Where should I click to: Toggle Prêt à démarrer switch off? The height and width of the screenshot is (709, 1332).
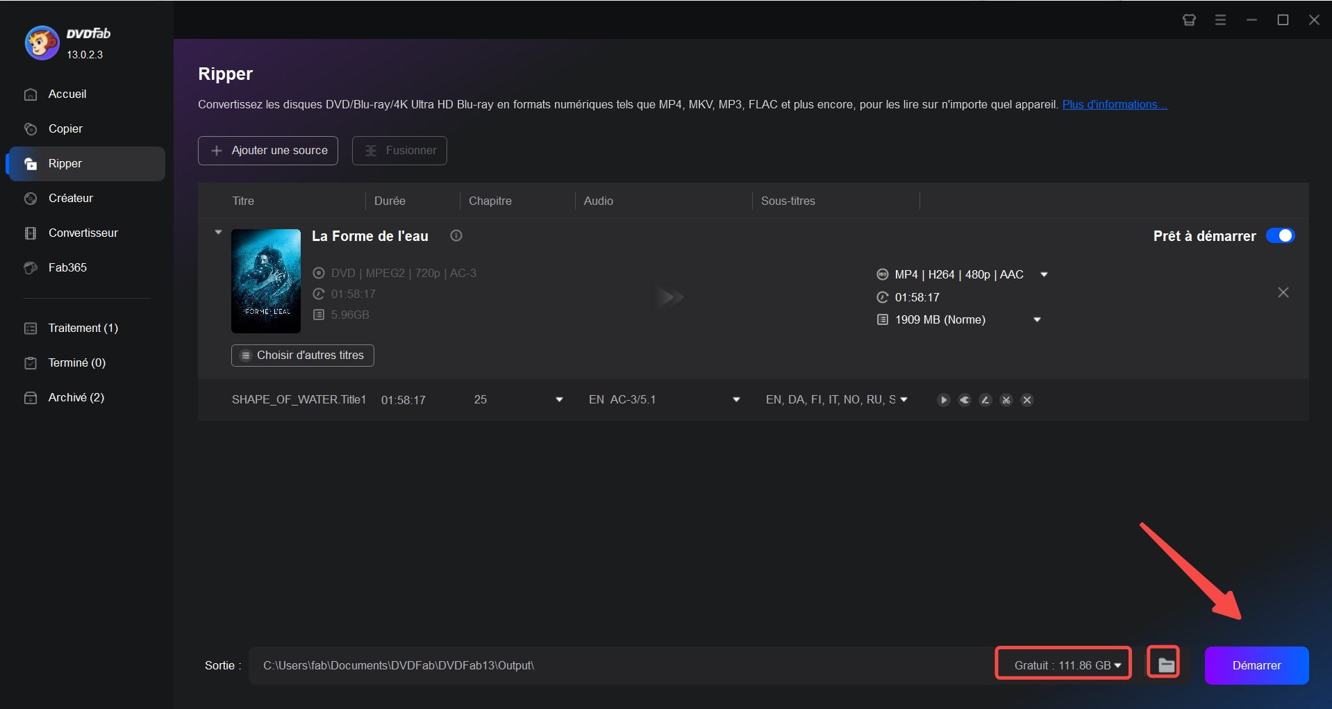point(1280,235)
